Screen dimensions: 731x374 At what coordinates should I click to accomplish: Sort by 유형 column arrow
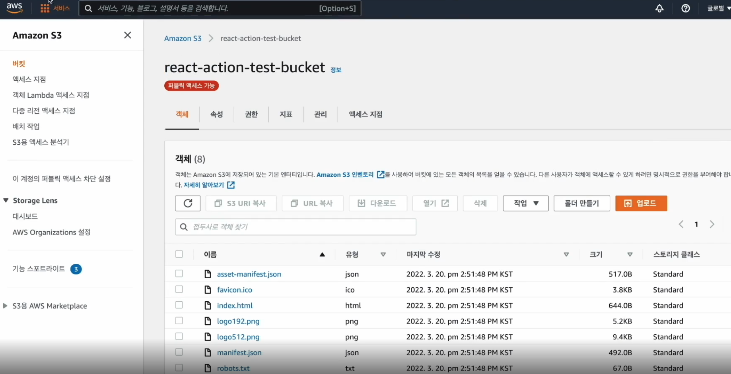(383, 255)
